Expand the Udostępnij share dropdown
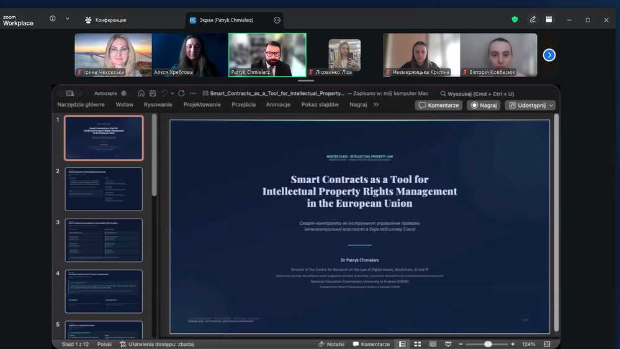620x349 pixels. 551,106
